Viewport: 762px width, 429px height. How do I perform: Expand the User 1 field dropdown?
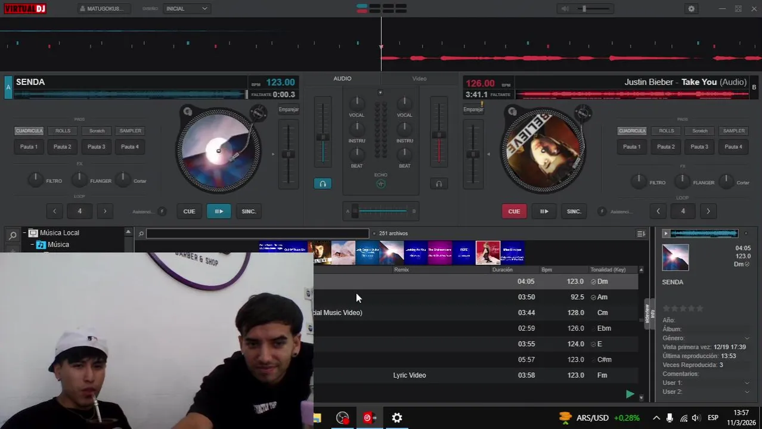pos(747,383)
